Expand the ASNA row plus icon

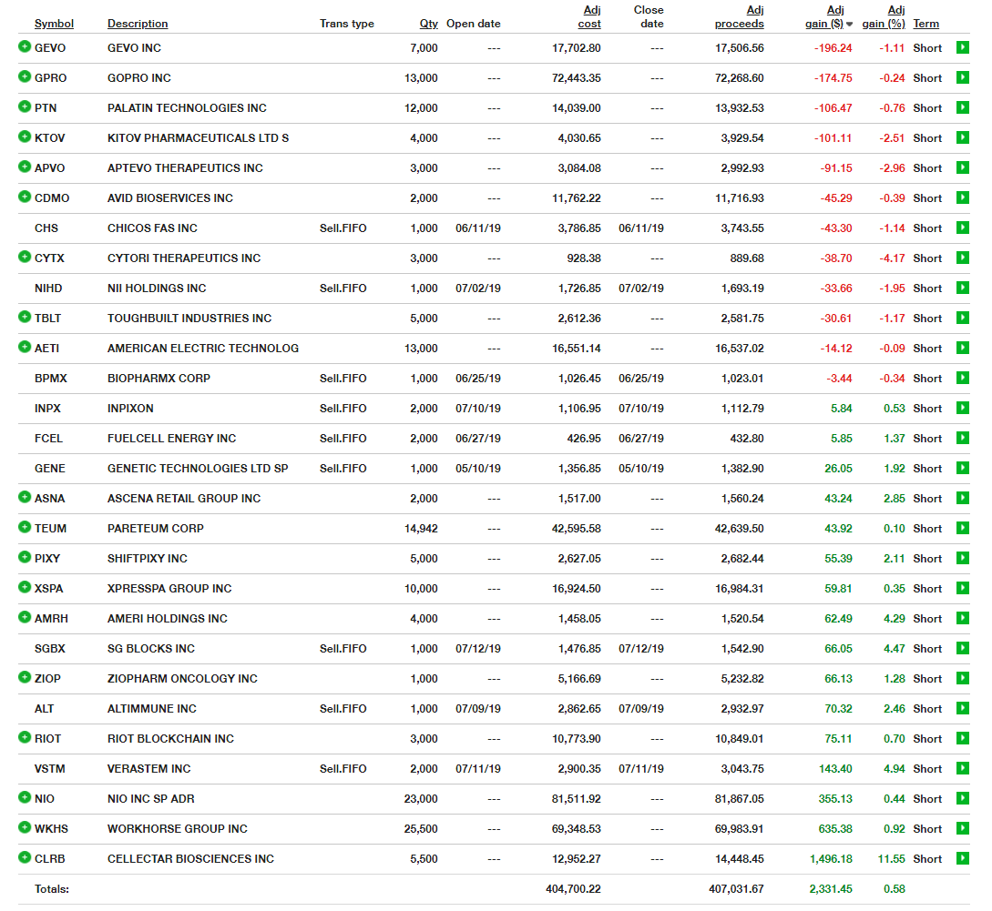click(x=25, y=497)
